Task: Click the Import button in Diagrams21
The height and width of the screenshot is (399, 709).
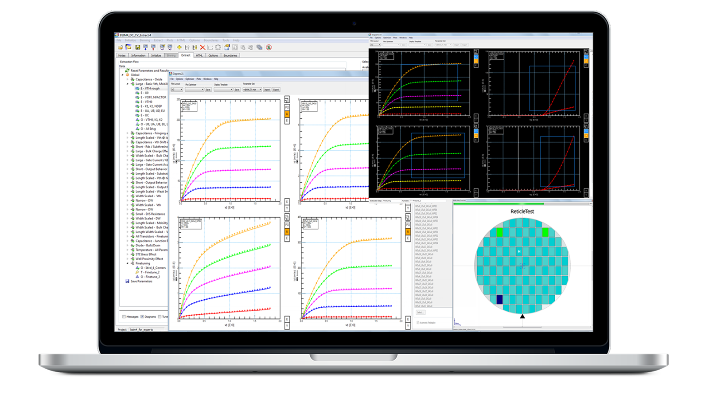Action: tap(267, 90)
